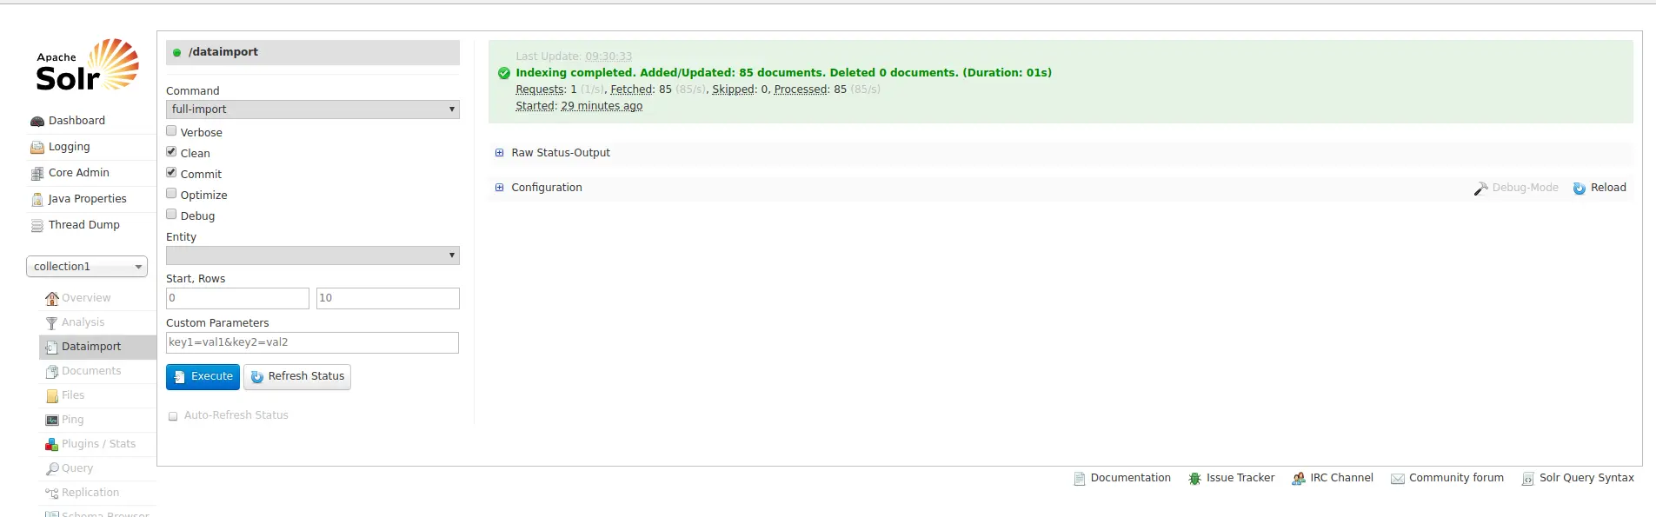Image resolution: width=1656 pixels, height=517 pixels.
Task: Click the Core Admin icon
Action: (x=37, y=174)
